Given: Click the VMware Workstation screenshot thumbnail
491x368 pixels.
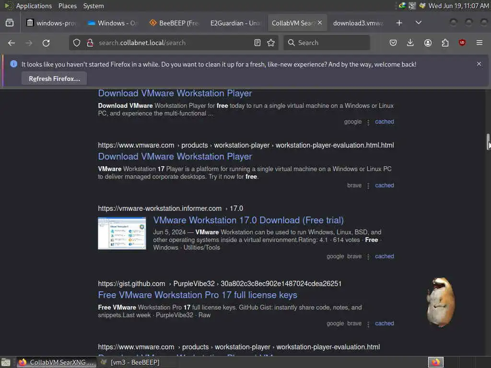Looking at the screenshot, I should click(x=122, y=233).
